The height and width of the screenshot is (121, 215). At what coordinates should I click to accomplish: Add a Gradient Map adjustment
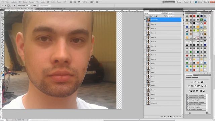pyautogui.click(x=201, y=91)
